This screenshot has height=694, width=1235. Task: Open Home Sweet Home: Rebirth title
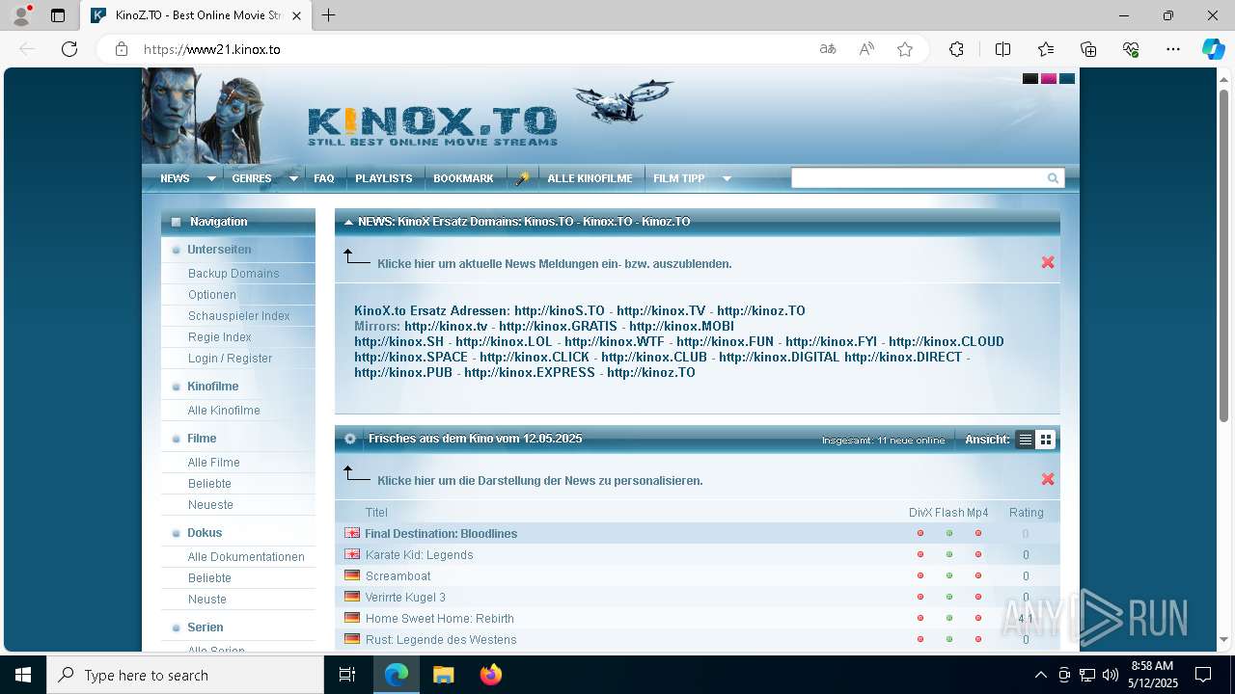[x=439, y=619]
